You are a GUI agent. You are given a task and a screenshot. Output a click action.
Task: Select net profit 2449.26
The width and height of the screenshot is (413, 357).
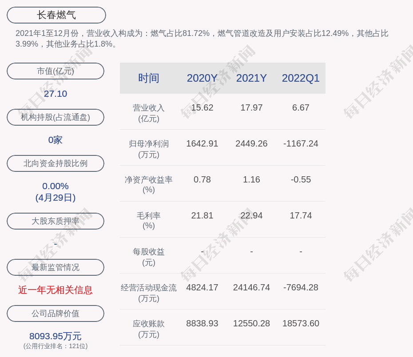coord(251,144)
